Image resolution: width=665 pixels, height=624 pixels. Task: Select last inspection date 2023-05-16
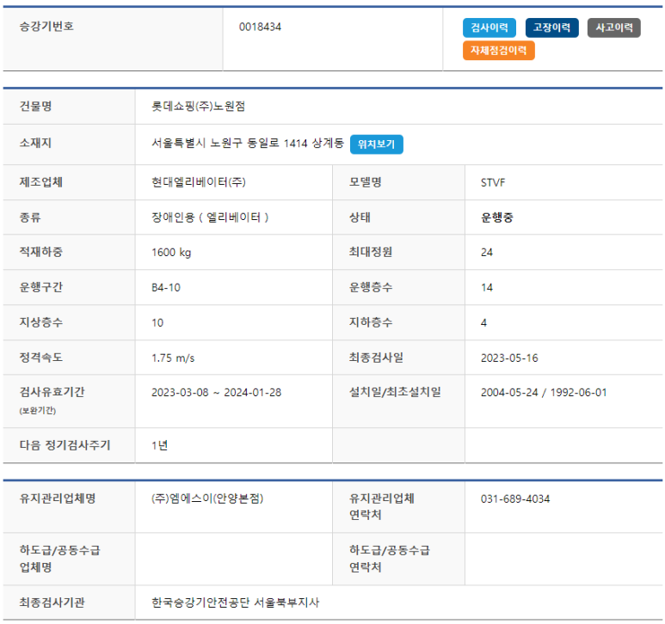click(509, 358)
